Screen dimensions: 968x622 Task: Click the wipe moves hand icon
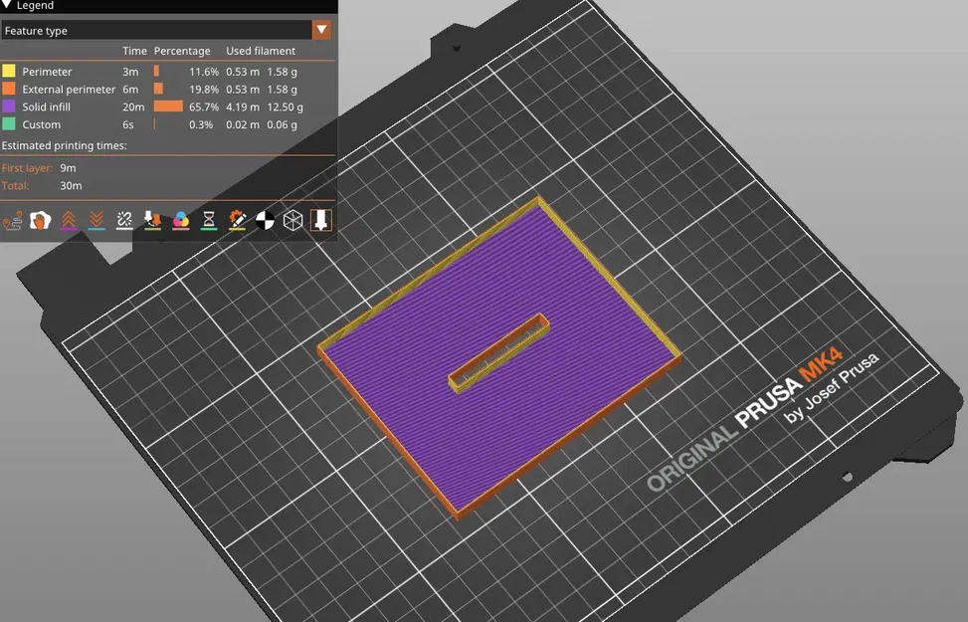(41, 221)
